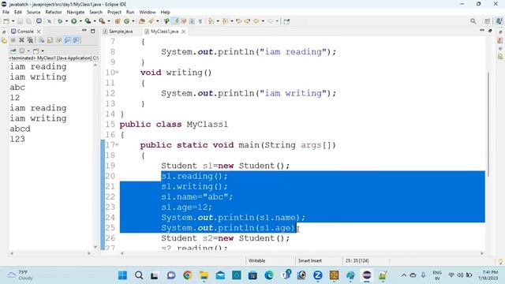
Task: Clear the Console output
Action: point(41,40)
